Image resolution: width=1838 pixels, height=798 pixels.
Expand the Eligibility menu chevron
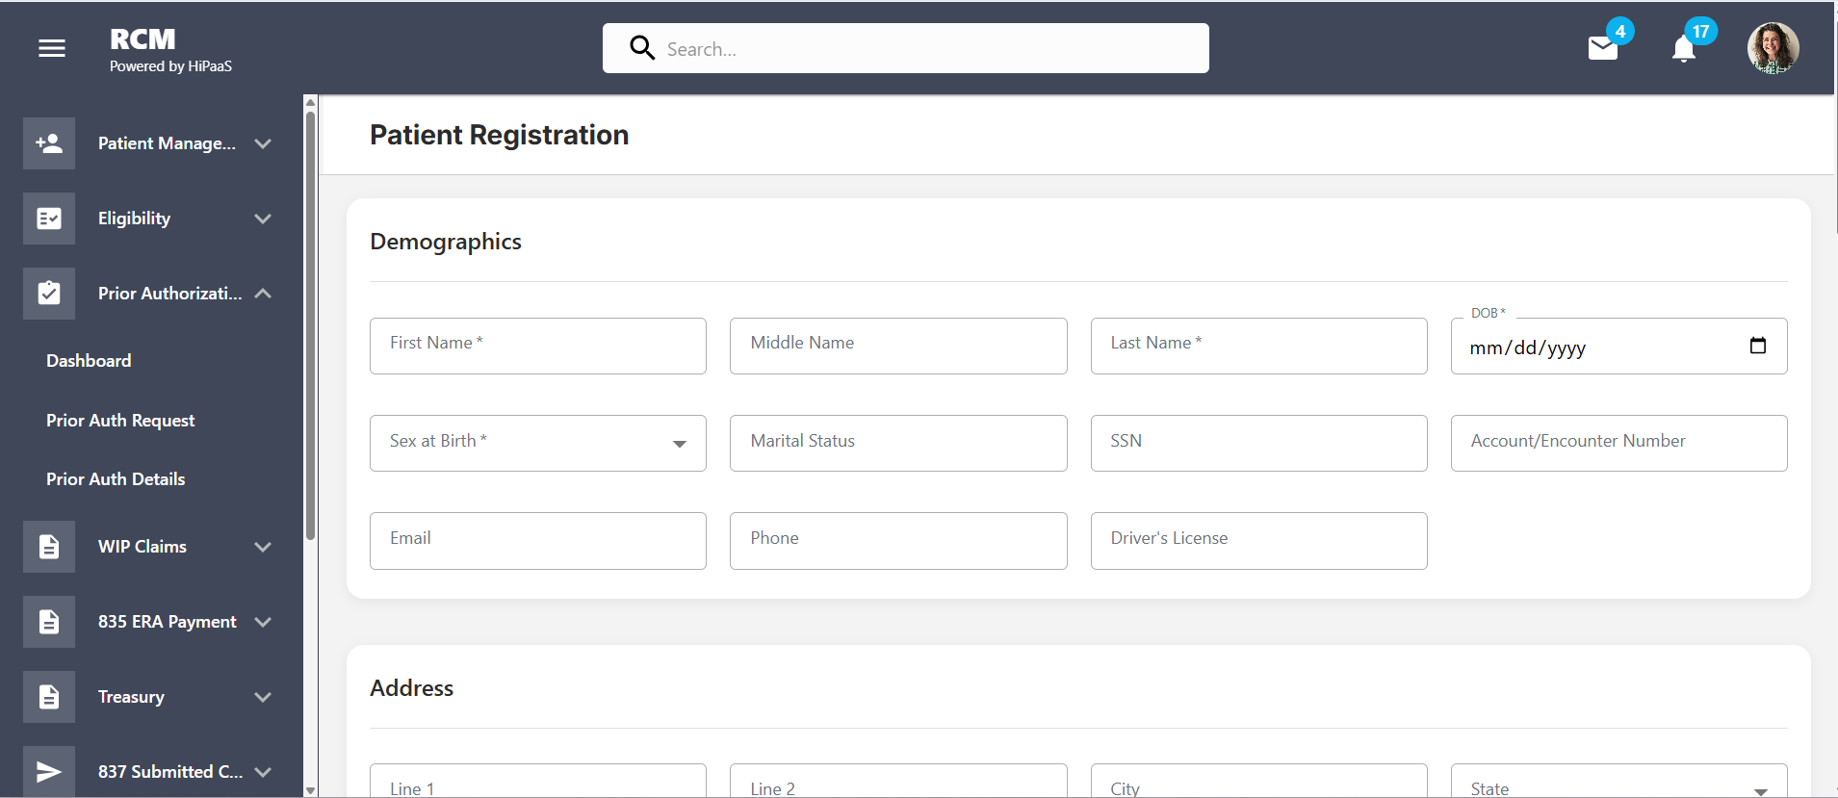click(x=263, y=219)
